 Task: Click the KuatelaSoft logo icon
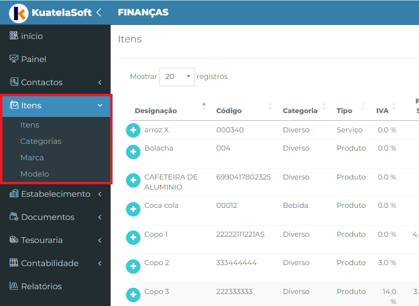tap(18, 13)
